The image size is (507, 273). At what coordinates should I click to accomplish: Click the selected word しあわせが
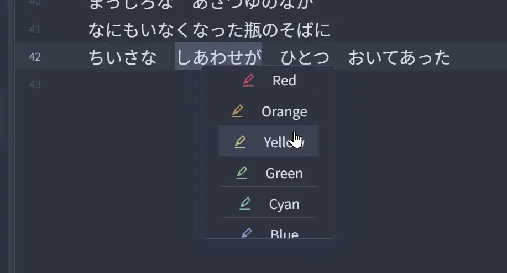coord(218,57)
